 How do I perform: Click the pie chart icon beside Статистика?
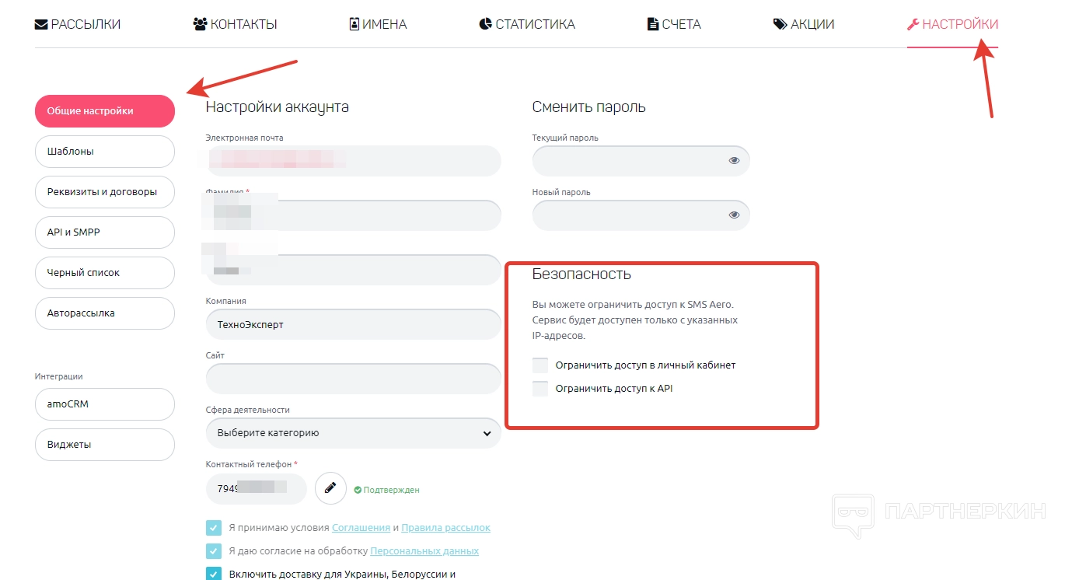[485, 25]
